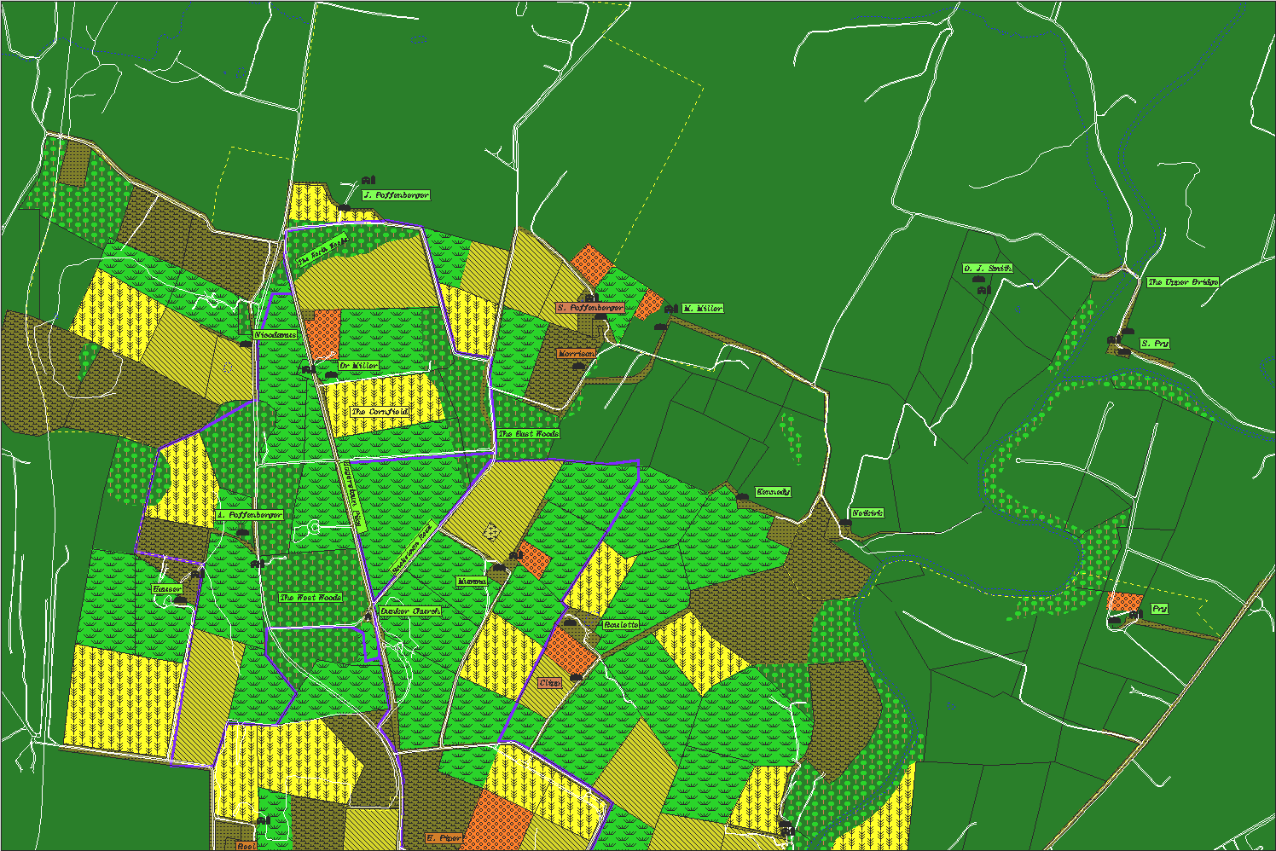Image resolution: width=1276 pixels, height=851 pixels.
Task: Select the Nicodemus house icon
Action: 246,343
